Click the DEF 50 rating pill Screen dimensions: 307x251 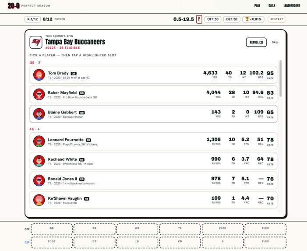point(232,19)
